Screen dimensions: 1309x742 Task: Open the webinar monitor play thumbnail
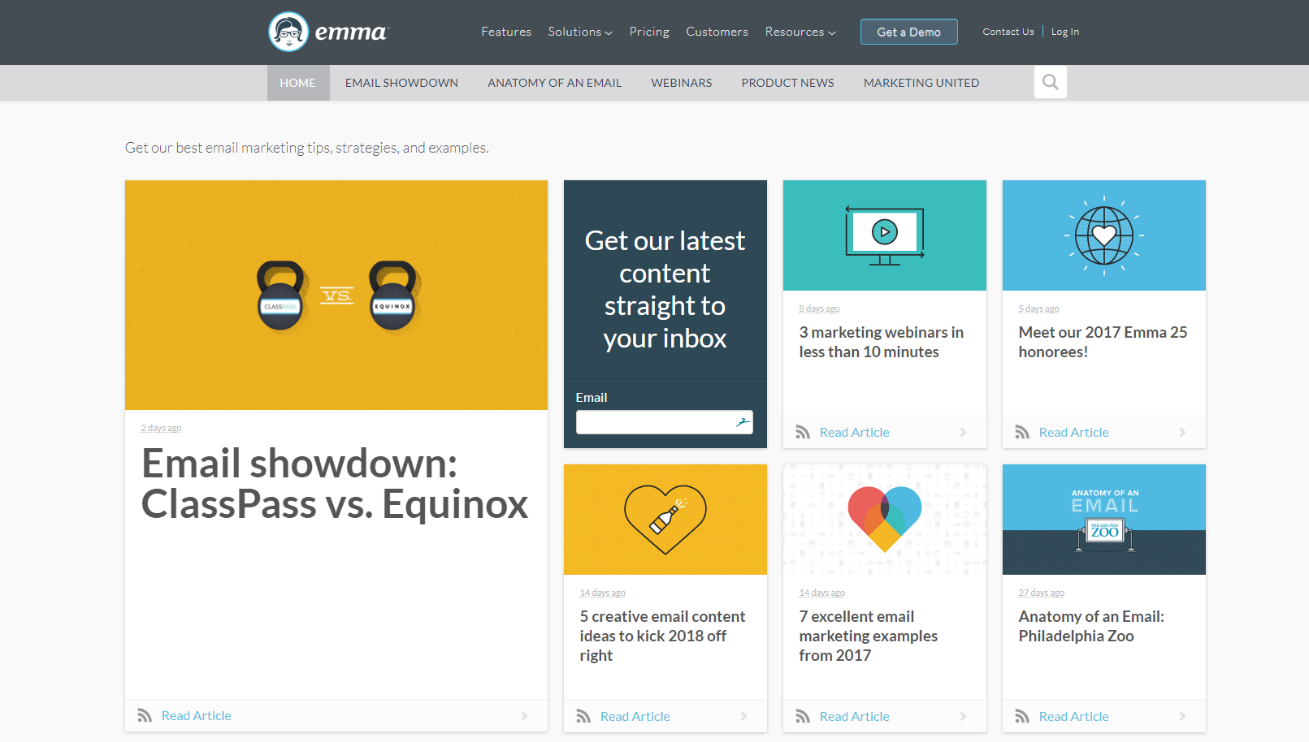[885, 235]
